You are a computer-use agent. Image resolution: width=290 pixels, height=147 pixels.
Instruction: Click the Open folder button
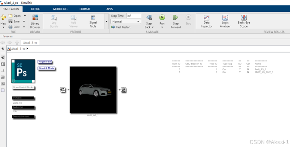pyautogui.click(x=15, y=16)
